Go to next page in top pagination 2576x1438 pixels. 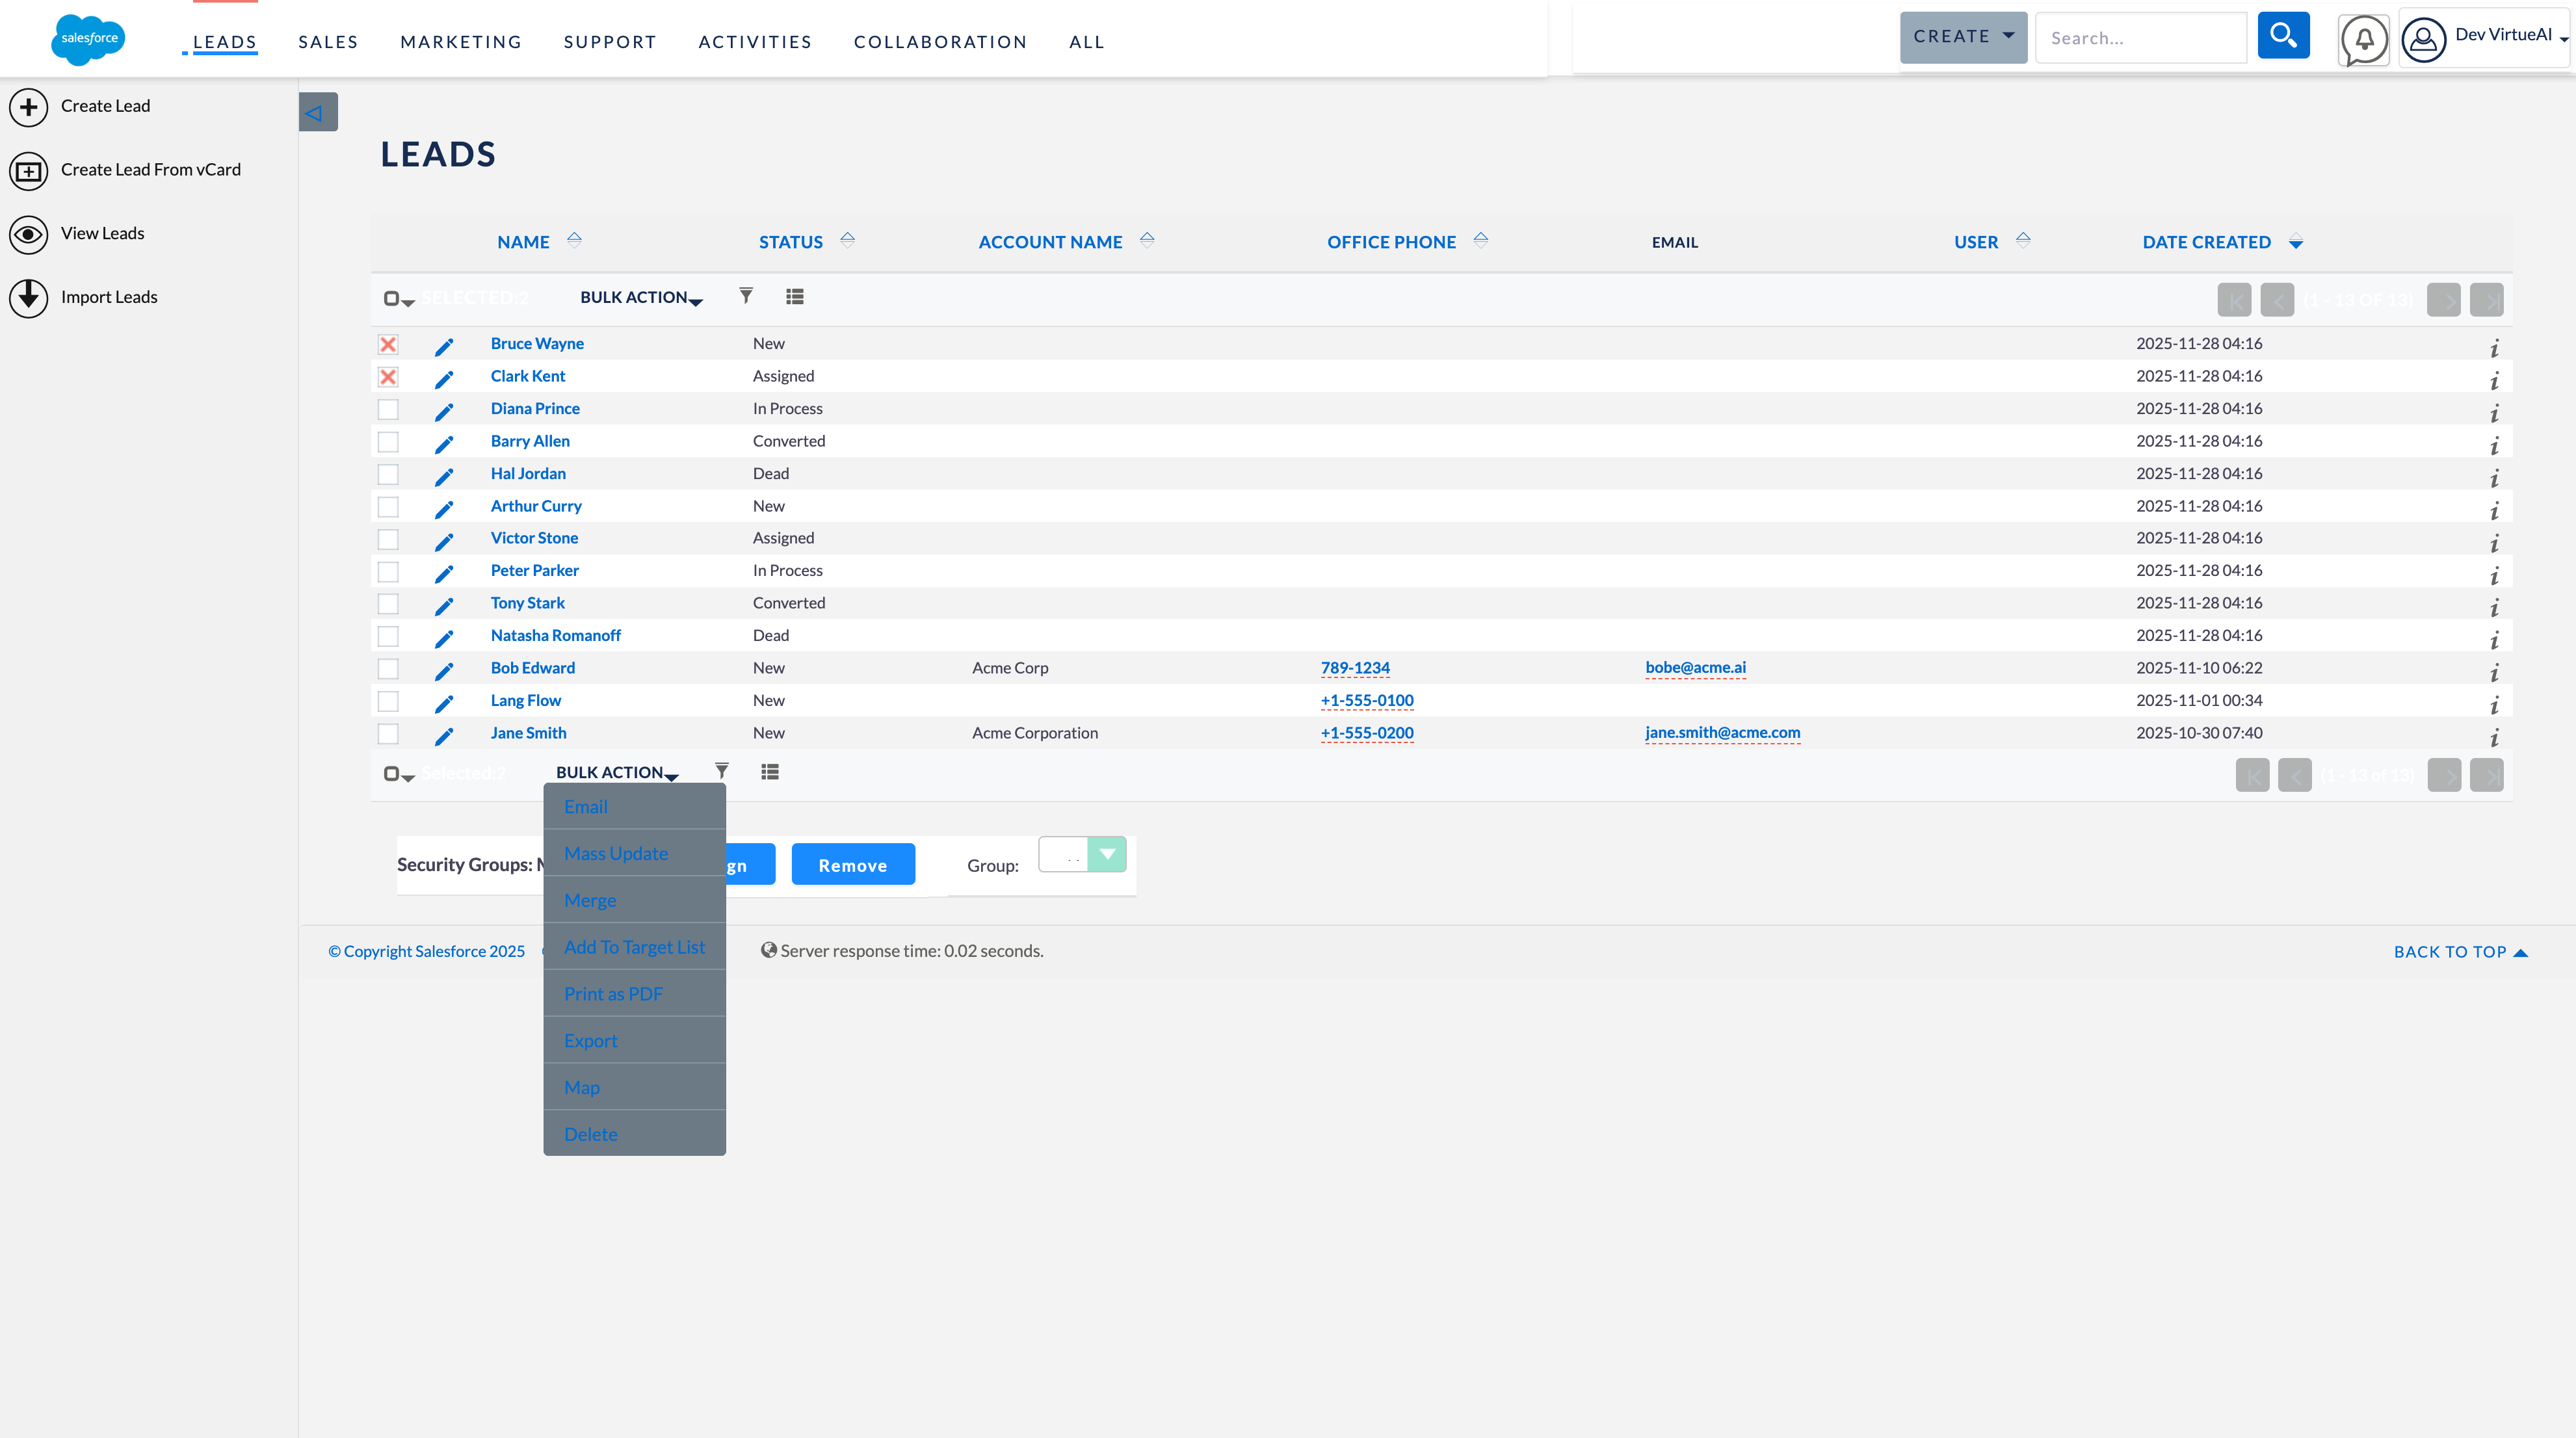click(x=2443, y=300)
